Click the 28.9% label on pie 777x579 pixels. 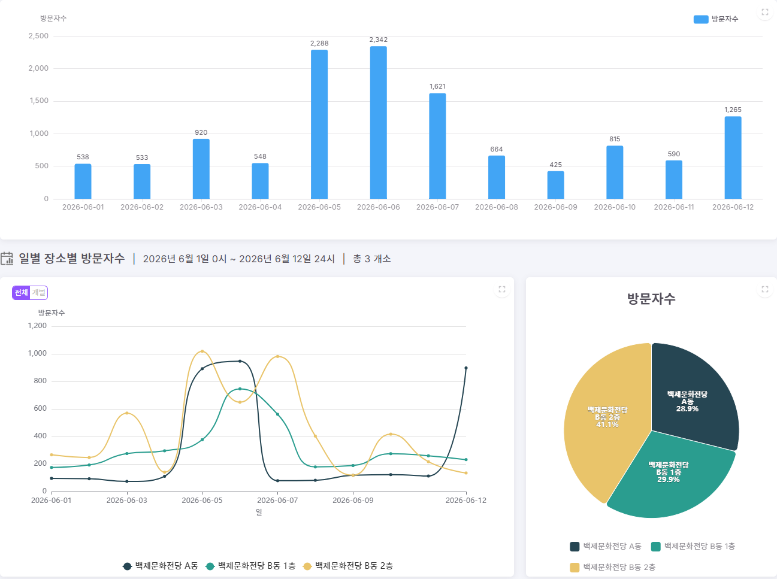click(687, 409)
